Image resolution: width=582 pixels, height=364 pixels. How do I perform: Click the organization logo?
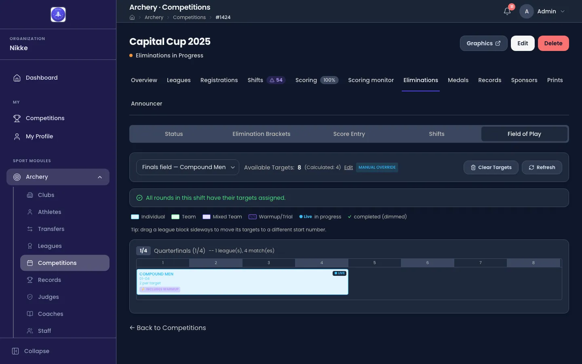(58, 15)
